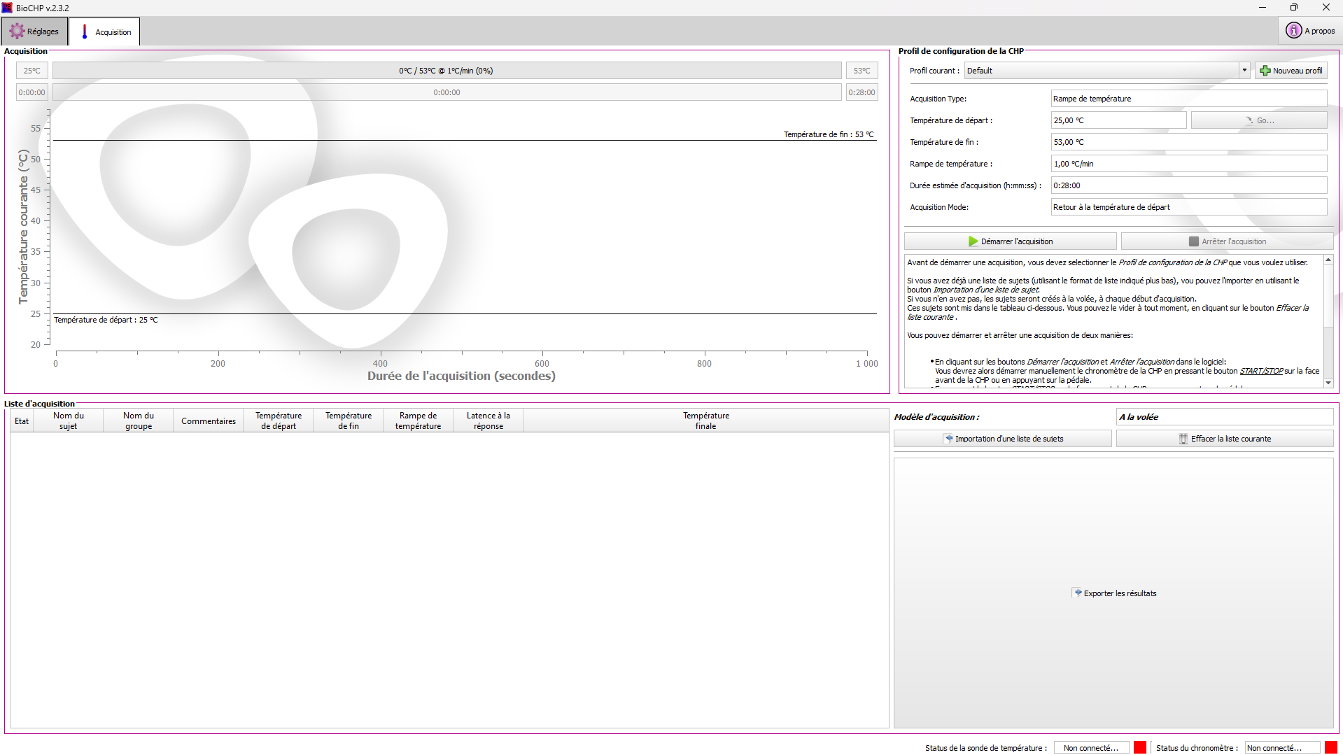Click the green plus Nouveau profil button

1291,71
